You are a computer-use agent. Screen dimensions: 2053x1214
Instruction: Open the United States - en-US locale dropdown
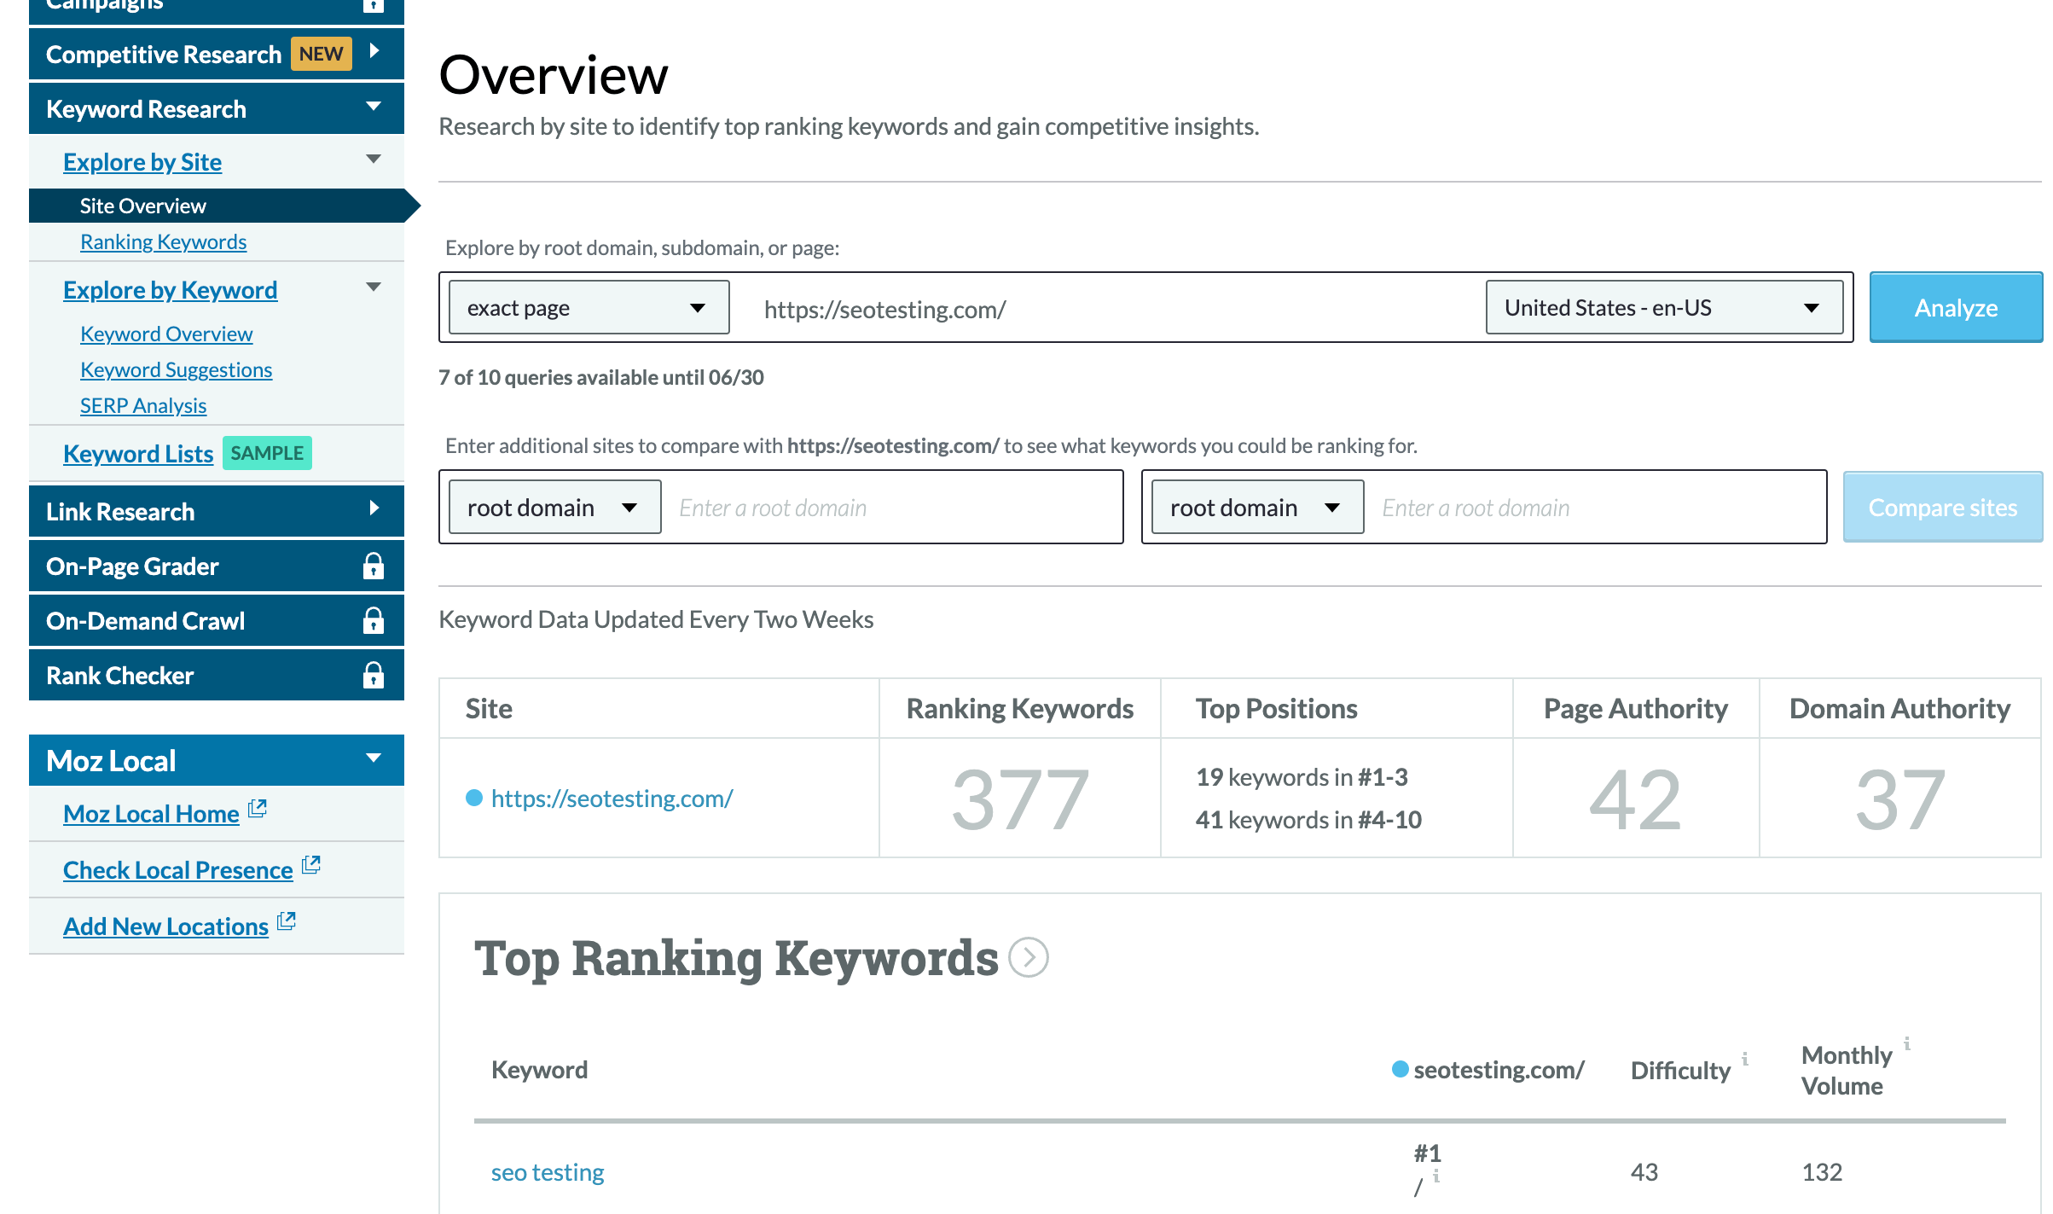[1663, 308]
